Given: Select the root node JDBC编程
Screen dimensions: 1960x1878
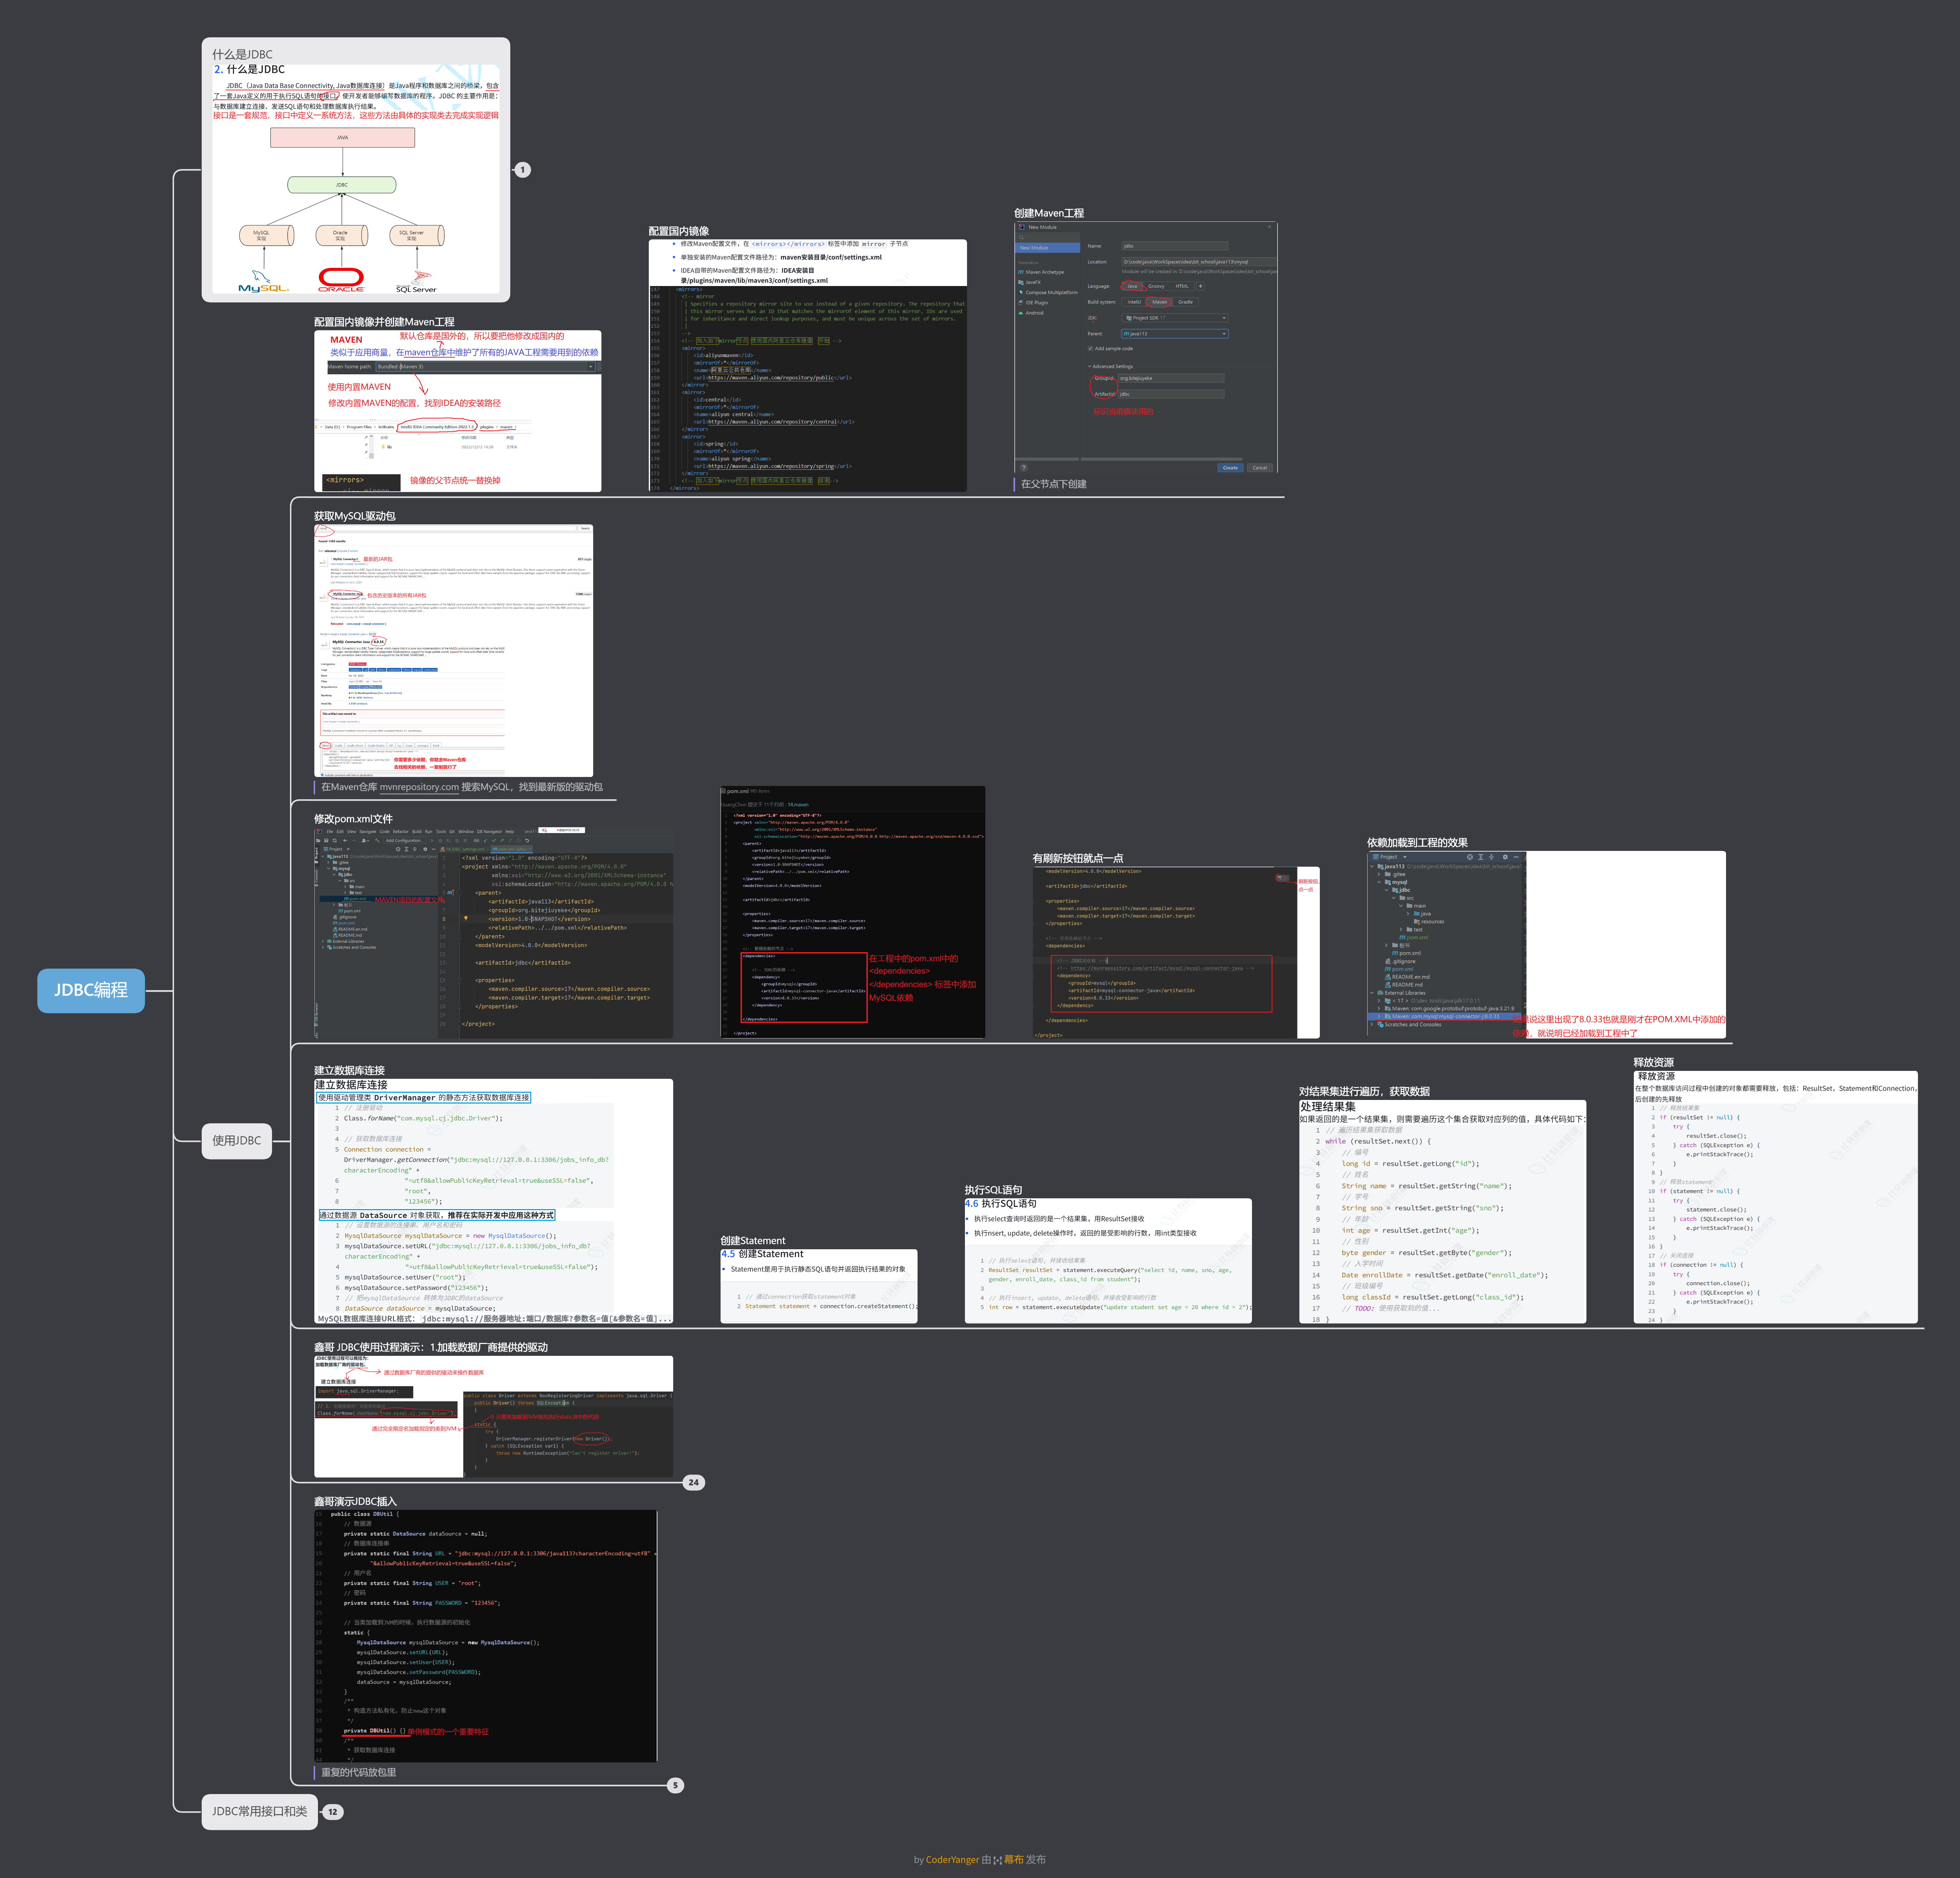Looking at the screenshot, I should tap(91, 990).
